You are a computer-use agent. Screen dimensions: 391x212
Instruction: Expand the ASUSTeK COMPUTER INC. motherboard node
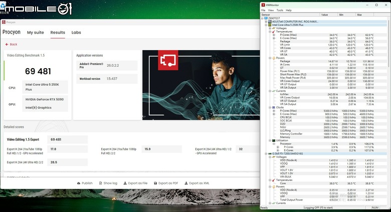click(x=266, y=22)
